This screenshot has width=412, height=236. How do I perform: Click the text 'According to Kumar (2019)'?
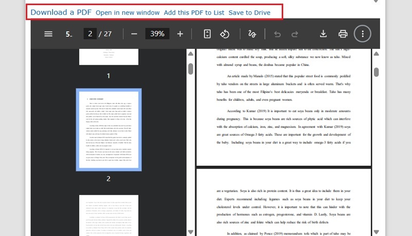pos(247,111)
